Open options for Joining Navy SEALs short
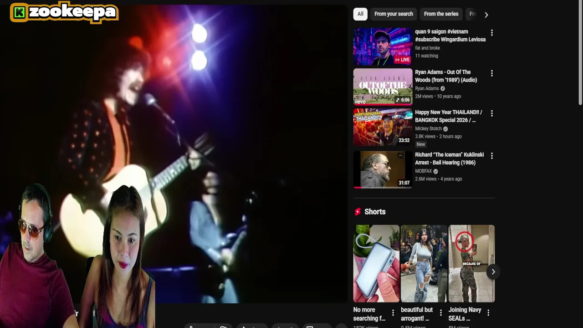The image size is (583, 328). tap(488, 313)
